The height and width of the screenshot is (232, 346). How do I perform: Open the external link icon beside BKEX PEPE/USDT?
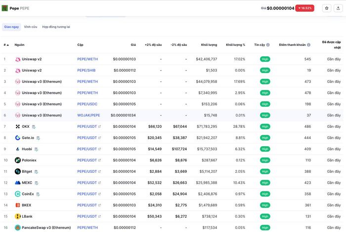click(x=99, y=205)
